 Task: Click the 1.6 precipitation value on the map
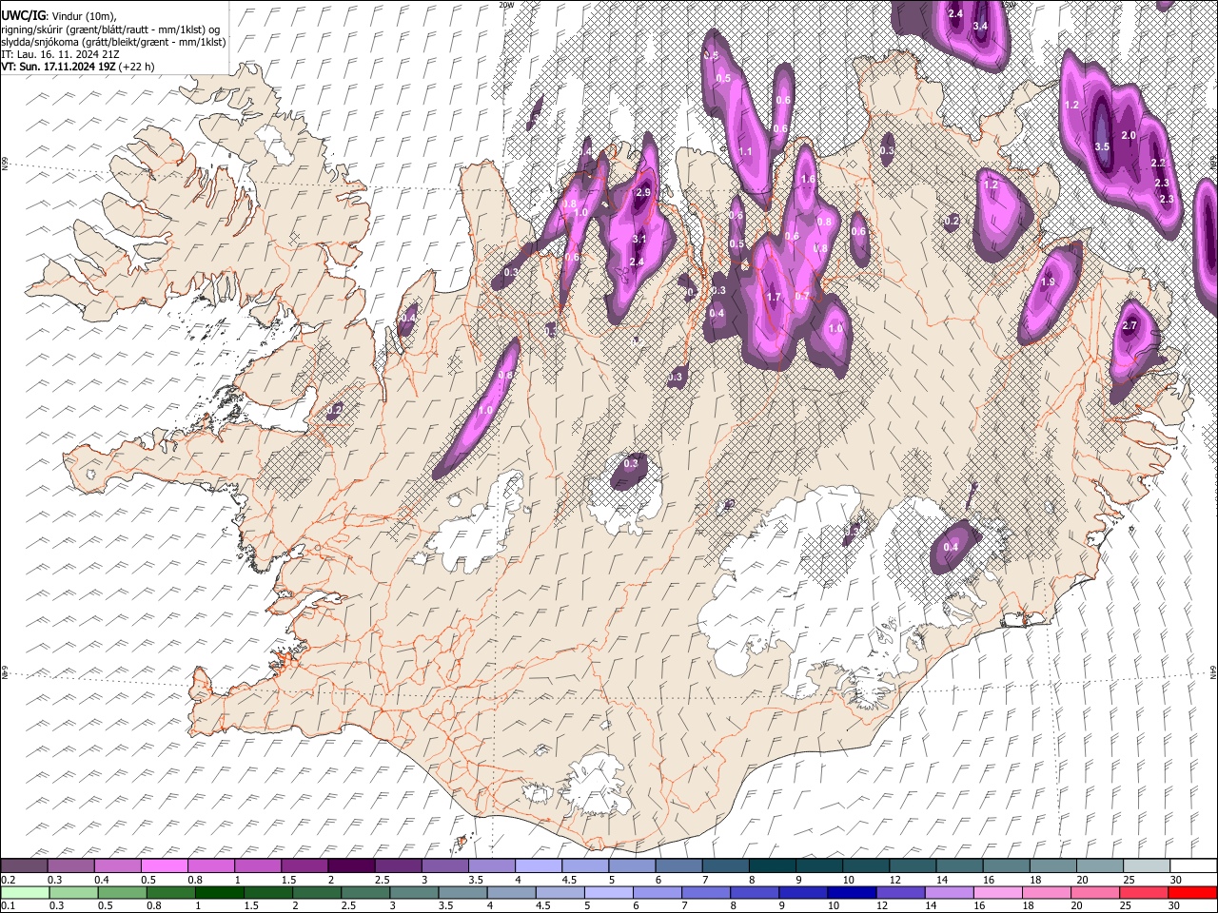(808, 180)
